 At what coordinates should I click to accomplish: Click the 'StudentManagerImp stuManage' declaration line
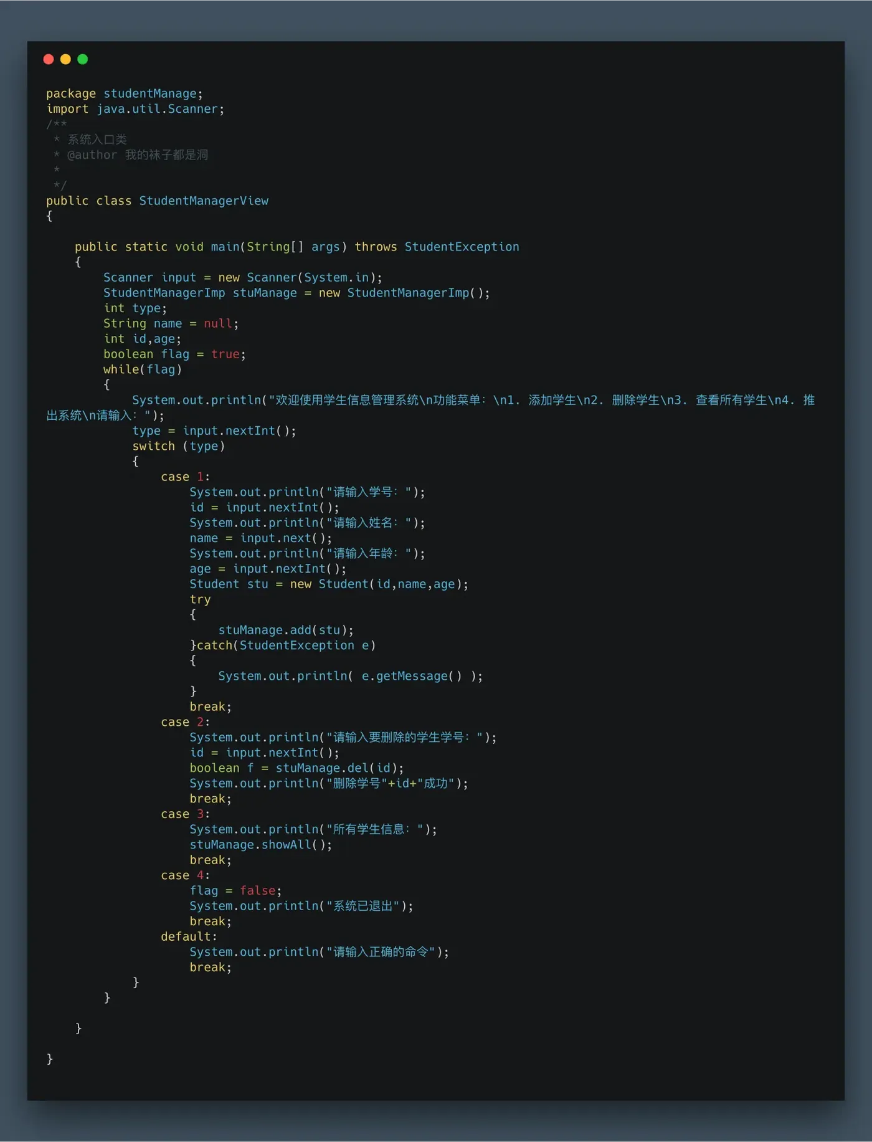[296, 293]
